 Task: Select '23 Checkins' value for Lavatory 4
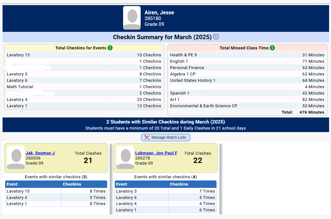click(149, 100)
